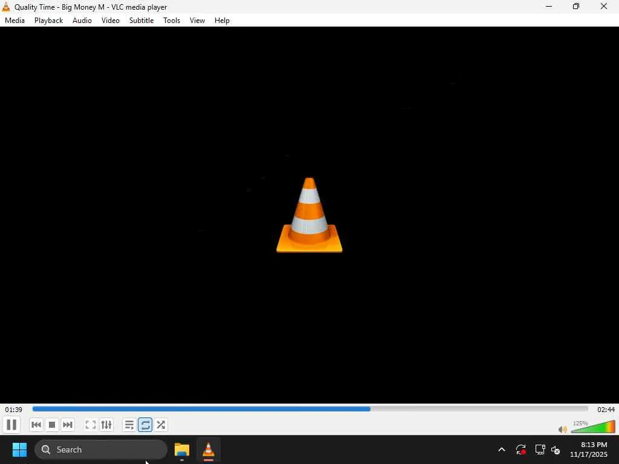
Task: Open the Windows Start menu
Action: (x=19, y=449)
